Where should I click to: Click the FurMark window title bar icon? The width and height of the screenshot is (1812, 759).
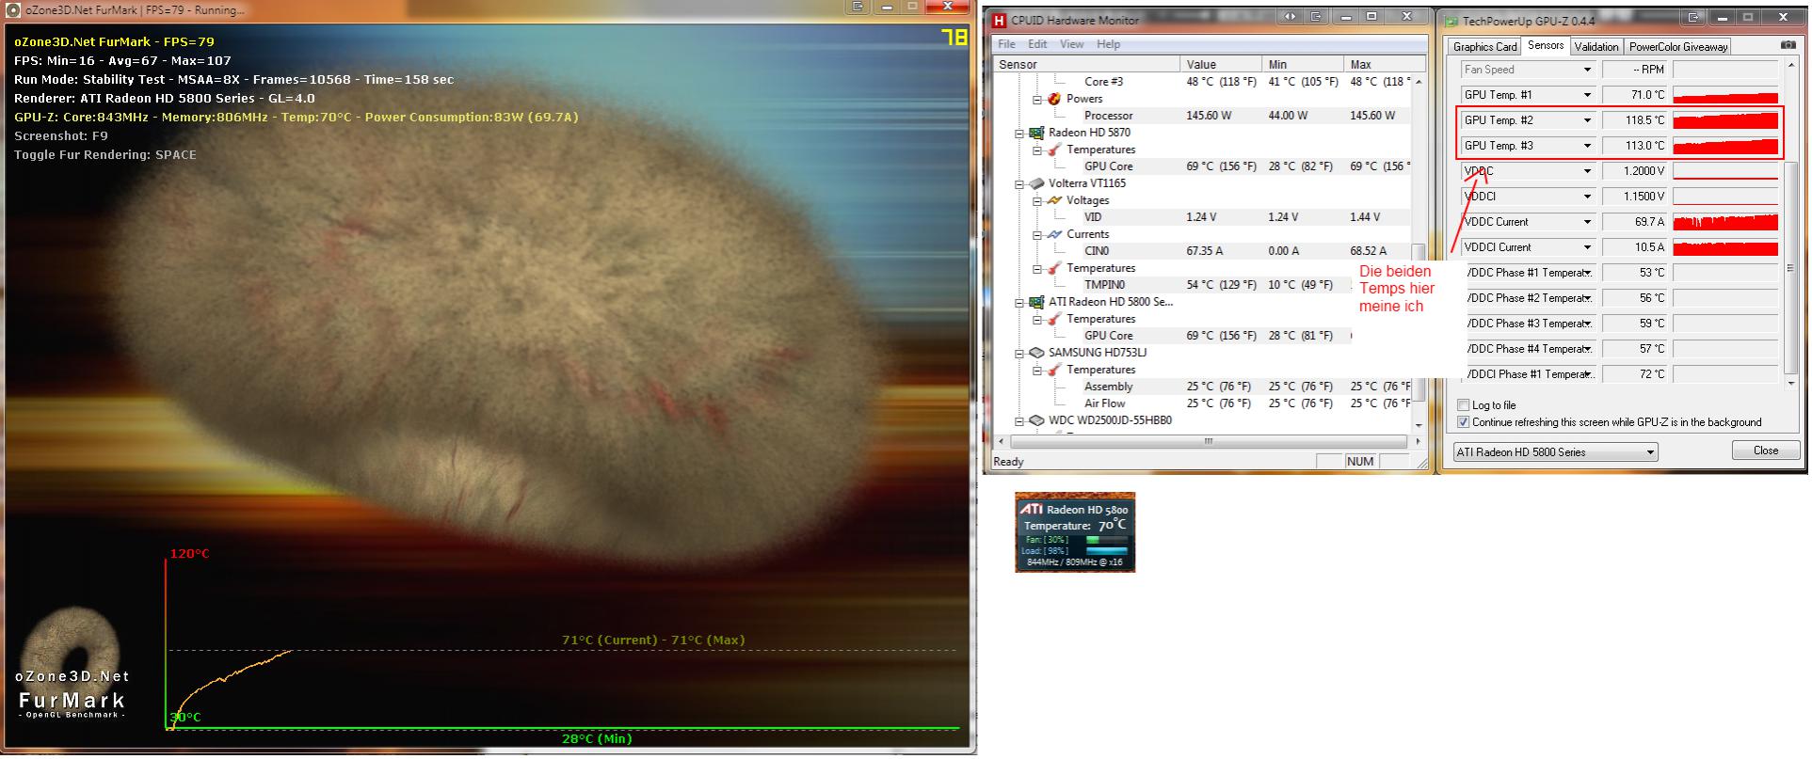pyautogui.click(x=13, y=9)
